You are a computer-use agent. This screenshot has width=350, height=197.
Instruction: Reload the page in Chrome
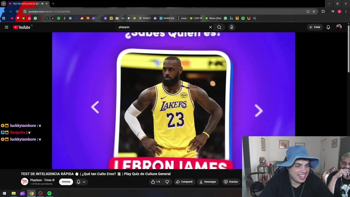pyautogui.click(x=17, y=11)
